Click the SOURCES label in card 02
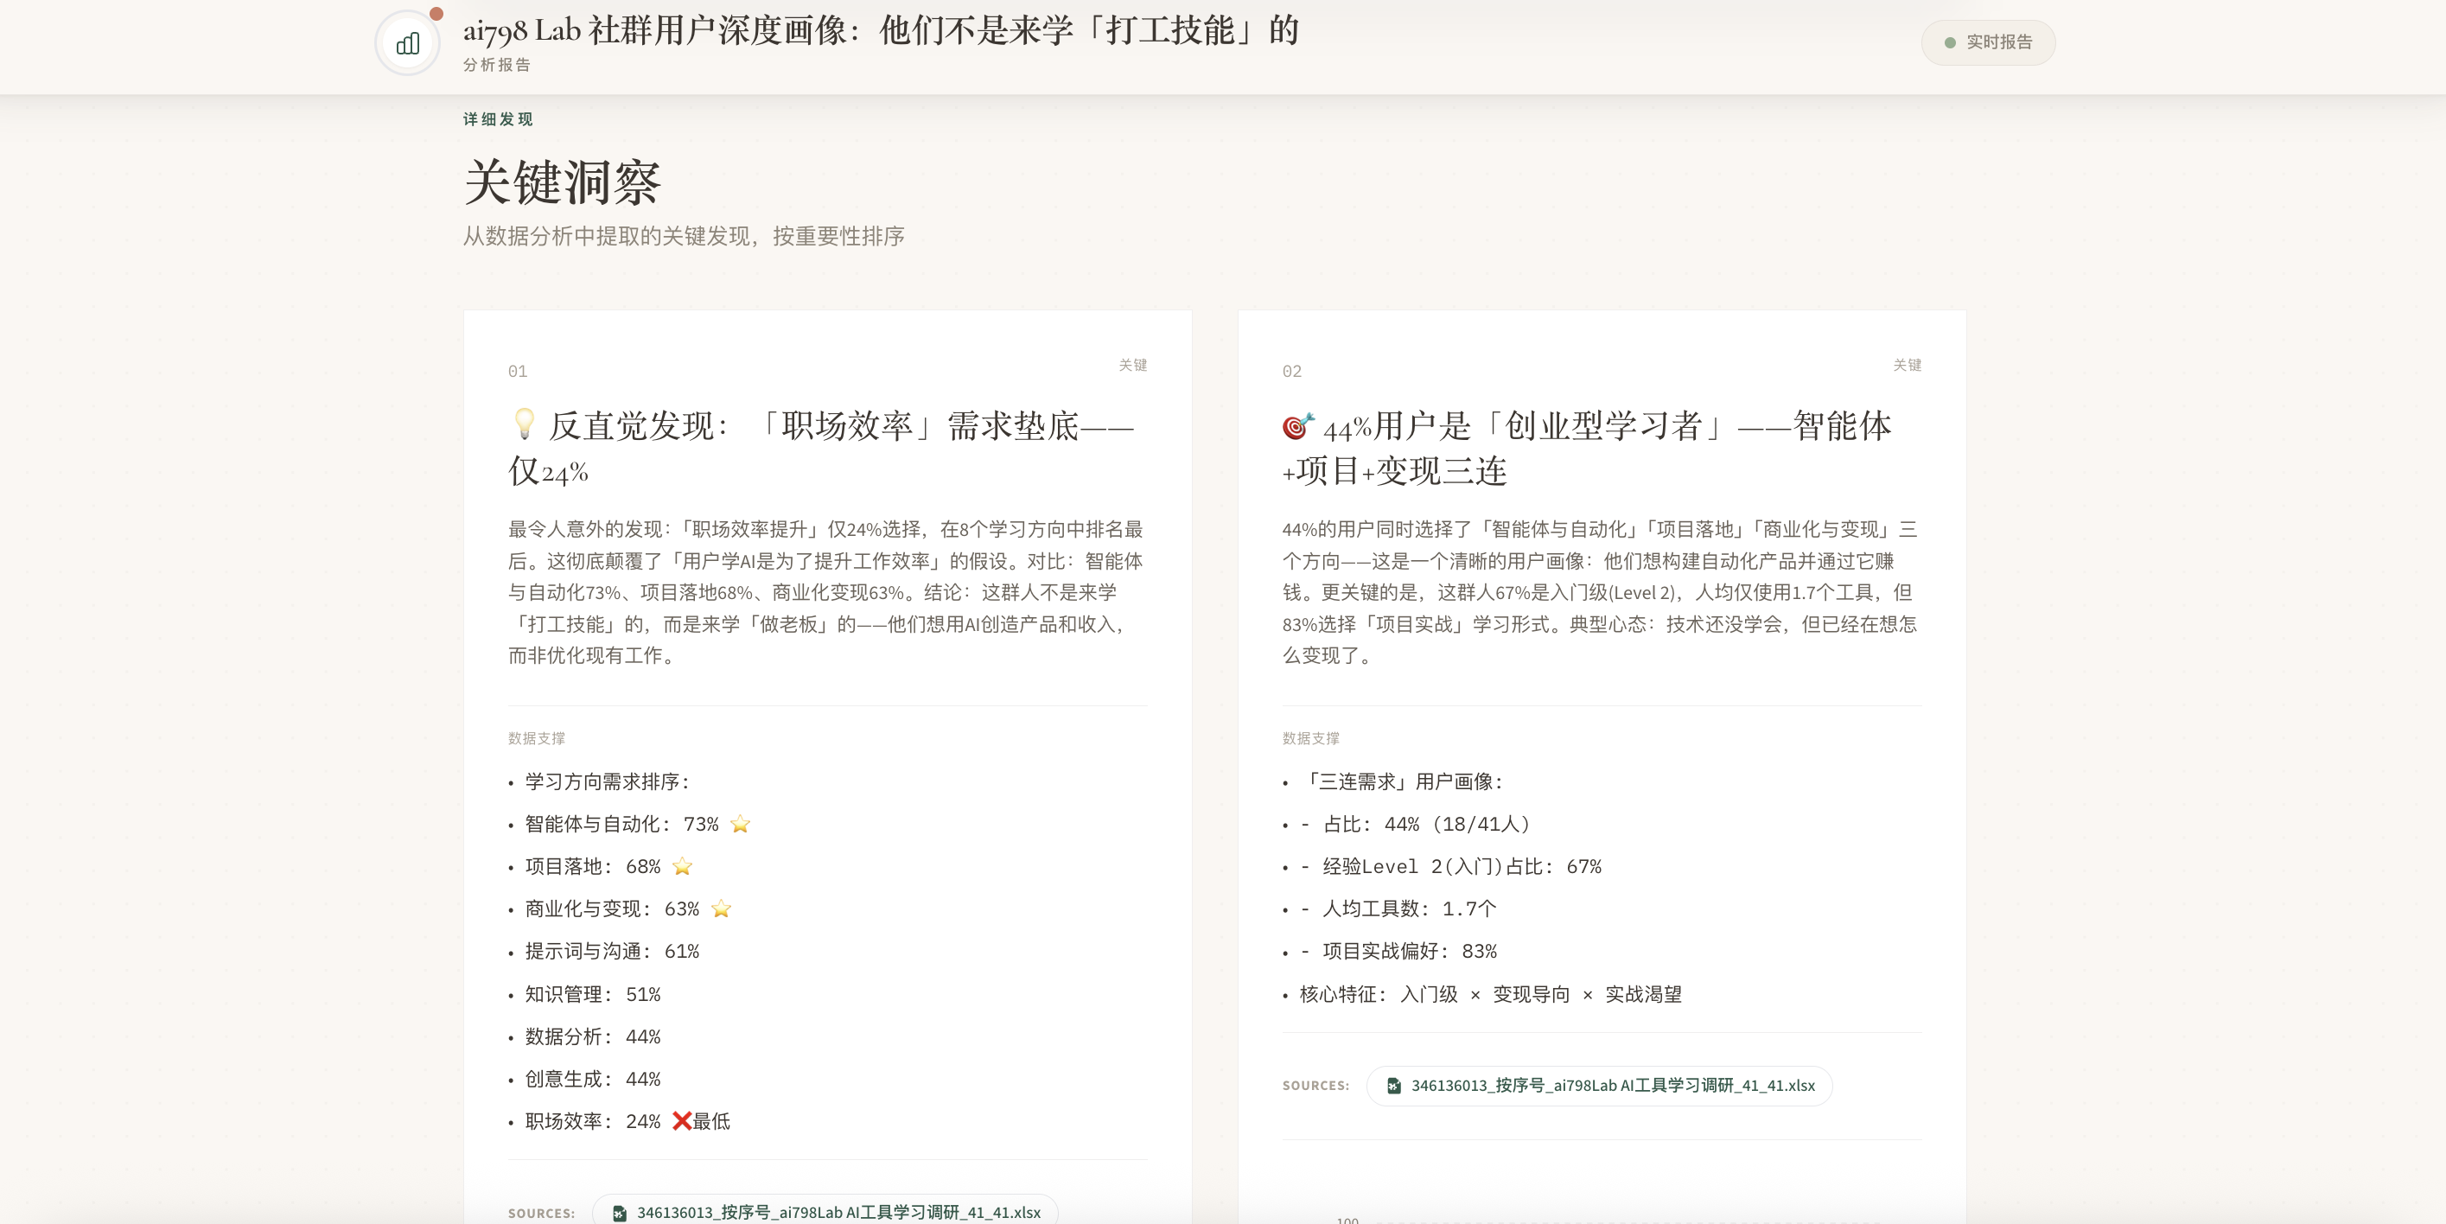Viewport: 2446px width, 1224px height. tap(1315, 1086)
